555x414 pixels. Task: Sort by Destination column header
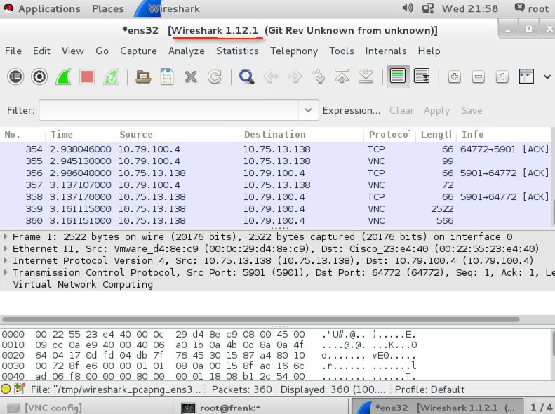tap(301, 135)
